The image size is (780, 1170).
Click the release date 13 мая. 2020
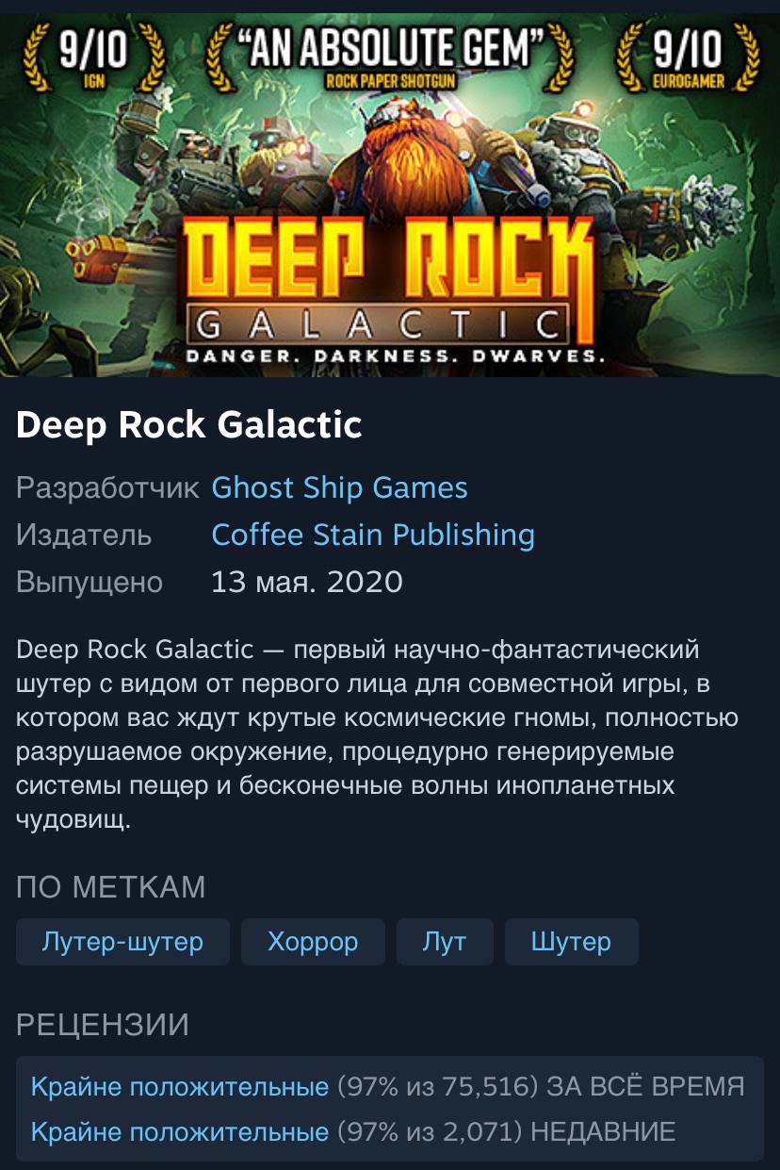[307, 582]
